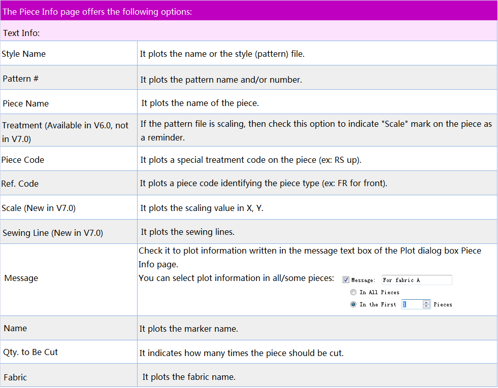
Task: Click the Scale (New in V7.0) label
Action: pos(39,208)
